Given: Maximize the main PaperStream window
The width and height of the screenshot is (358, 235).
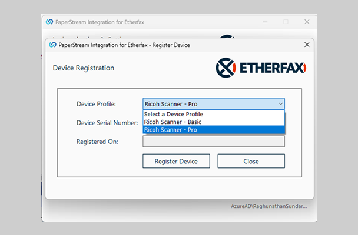Looking at the screenshot, I should coord(286,22).
